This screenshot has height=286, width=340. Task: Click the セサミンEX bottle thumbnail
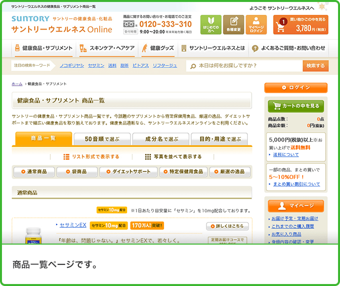(x=33, y=235)
